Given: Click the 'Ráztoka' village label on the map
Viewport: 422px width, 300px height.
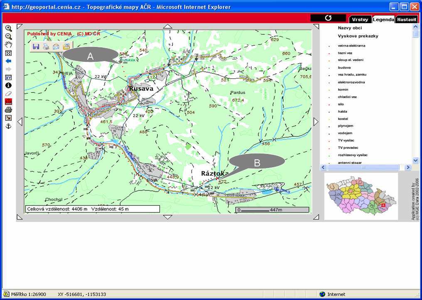Looking at the screenshot, I should (x=215, y=174).
